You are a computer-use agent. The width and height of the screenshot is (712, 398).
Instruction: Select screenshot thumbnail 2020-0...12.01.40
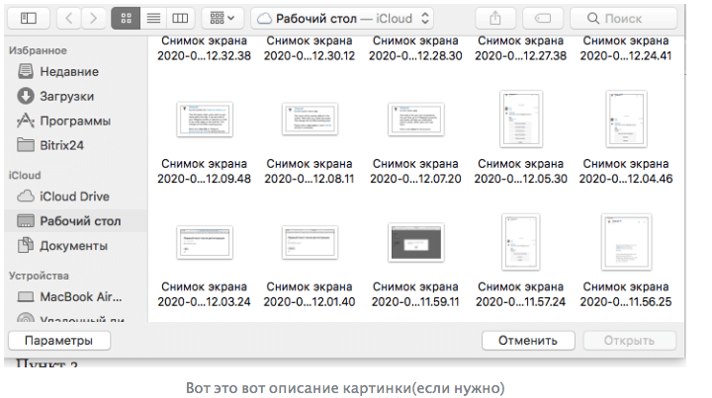[310, 242]
